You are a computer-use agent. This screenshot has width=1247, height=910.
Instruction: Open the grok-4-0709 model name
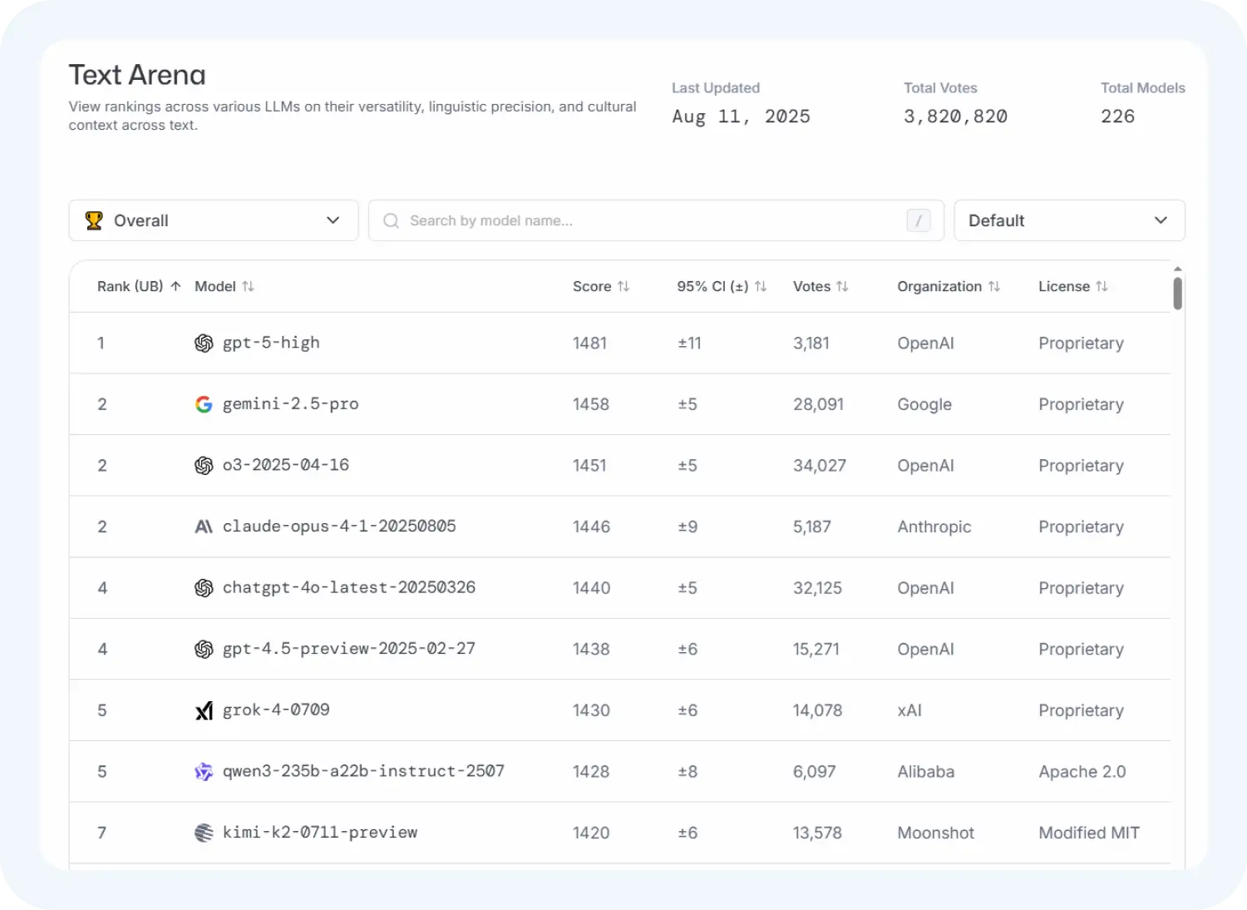(x=276, y=710)
